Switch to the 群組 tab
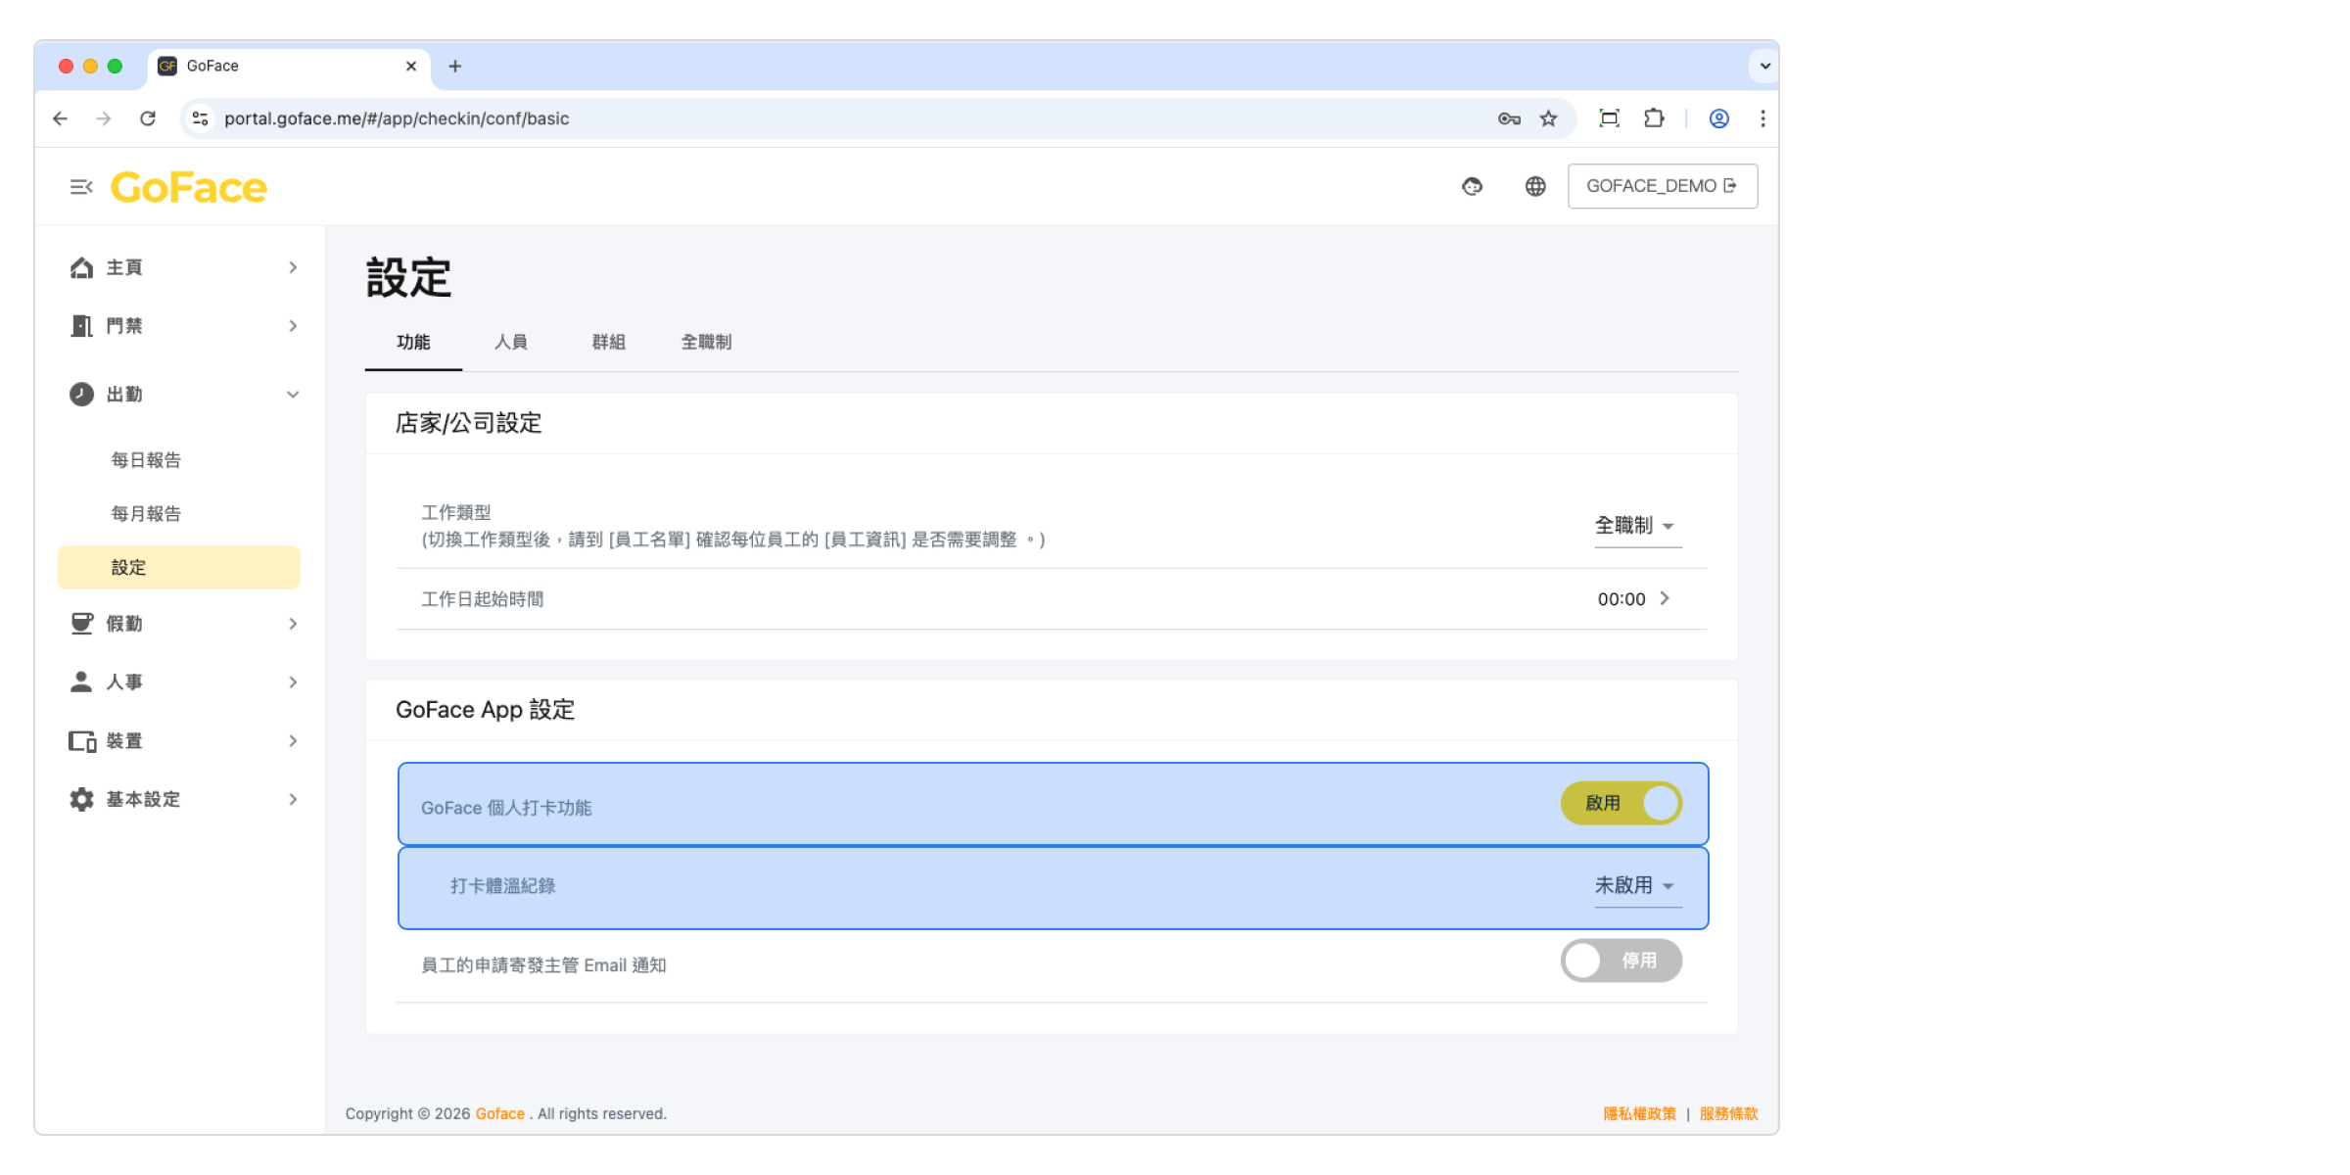Viewport: 2350px width, 1175px height. (x=608, y=342)
